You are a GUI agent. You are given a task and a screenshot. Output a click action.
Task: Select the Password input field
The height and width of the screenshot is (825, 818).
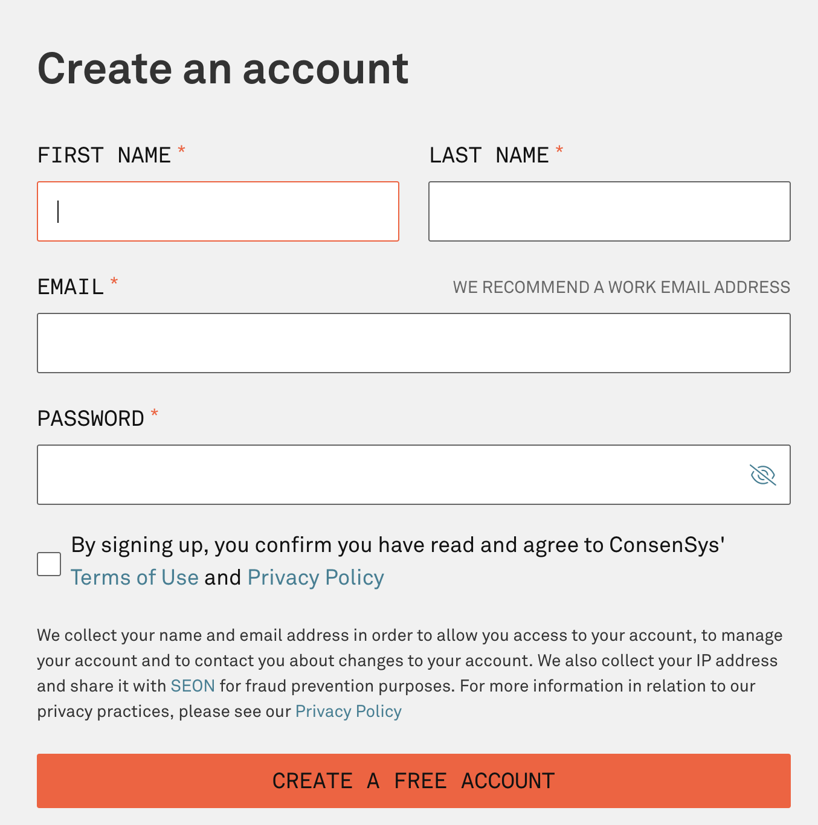tap(387, 475)
